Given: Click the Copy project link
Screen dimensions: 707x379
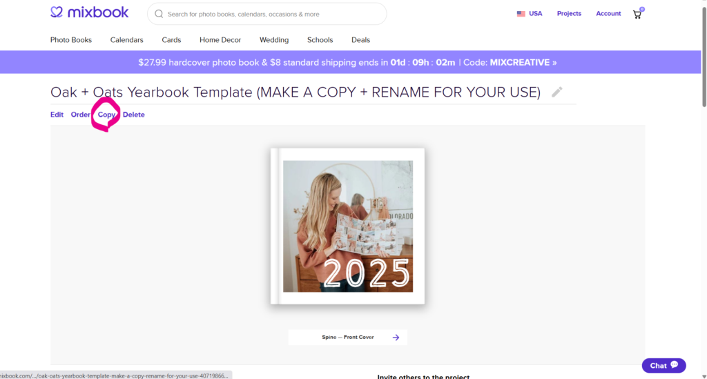Looking at the screenshot, I should (x=106, y=115).
